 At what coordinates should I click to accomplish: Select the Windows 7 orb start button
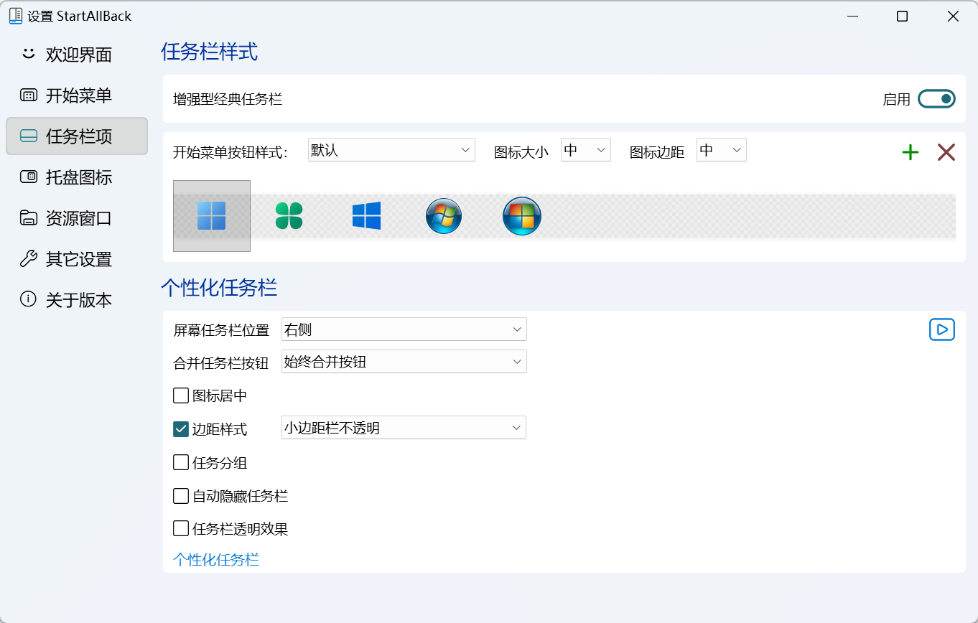coord(444,216)
